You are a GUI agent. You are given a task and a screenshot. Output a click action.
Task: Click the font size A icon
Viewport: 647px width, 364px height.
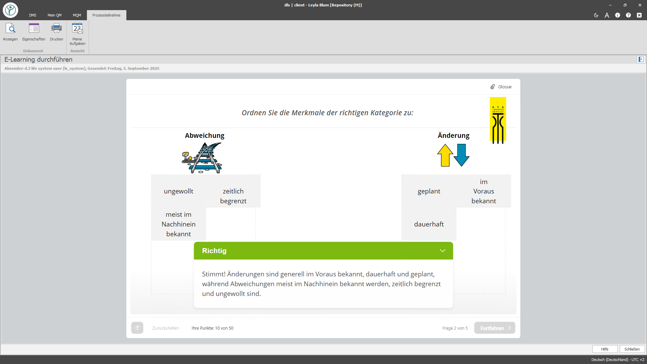607,15
